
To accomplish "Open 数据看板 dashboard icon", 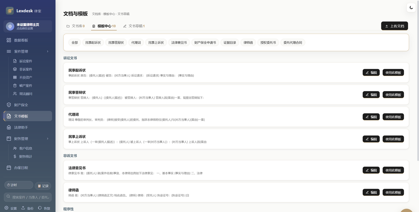I will pyautogui.click(x=9, y=40).
